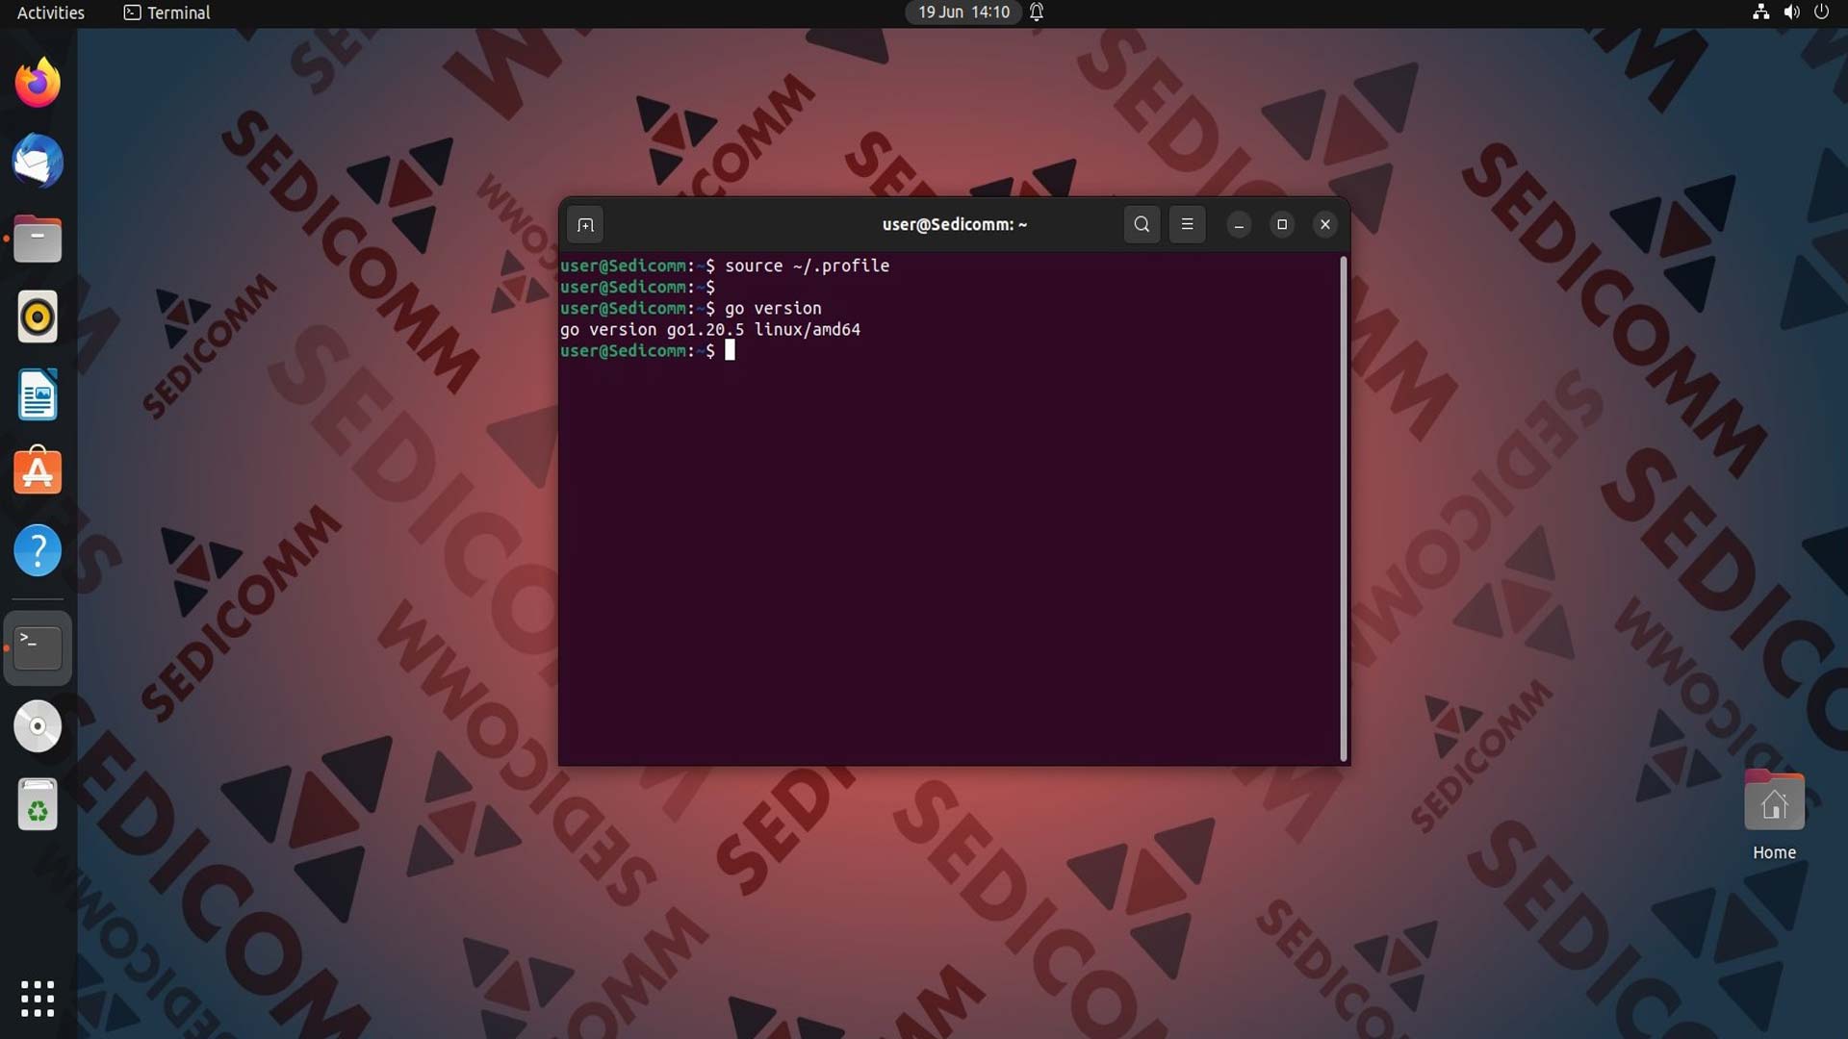
Task: Open the Help question mark icon
Action: coord(38,550)
